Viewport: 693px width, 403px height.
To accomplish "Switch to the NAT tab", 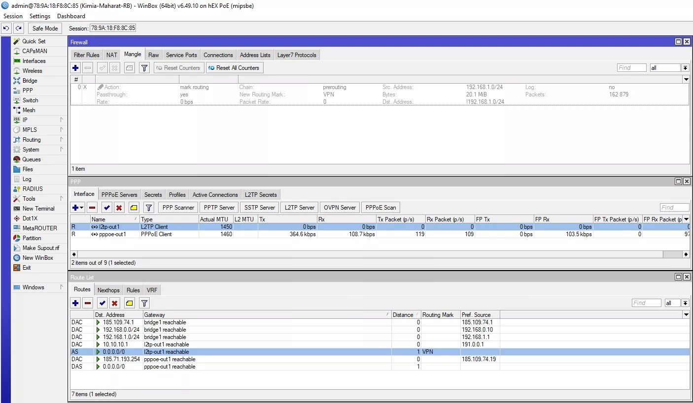I will click(x=112, y=55).
